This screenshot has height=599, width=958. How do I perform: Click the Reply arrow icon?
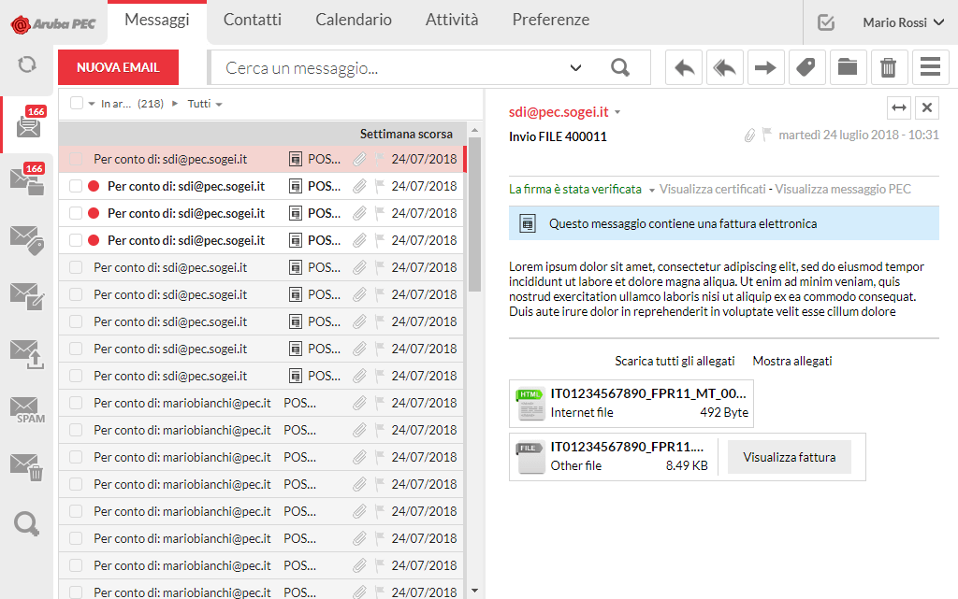pyautogui.click(x=685, y=67)
